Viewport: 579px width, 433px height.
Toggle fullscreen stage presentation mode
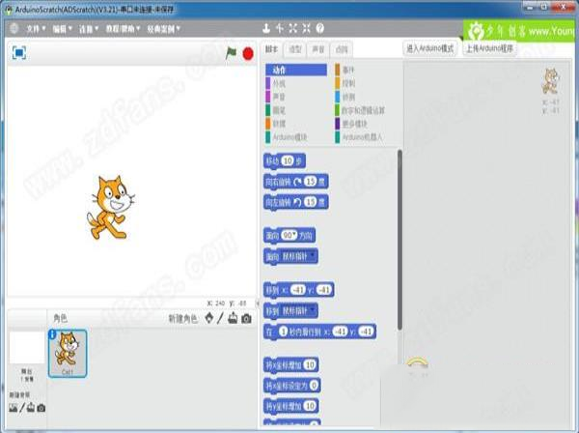19,51
